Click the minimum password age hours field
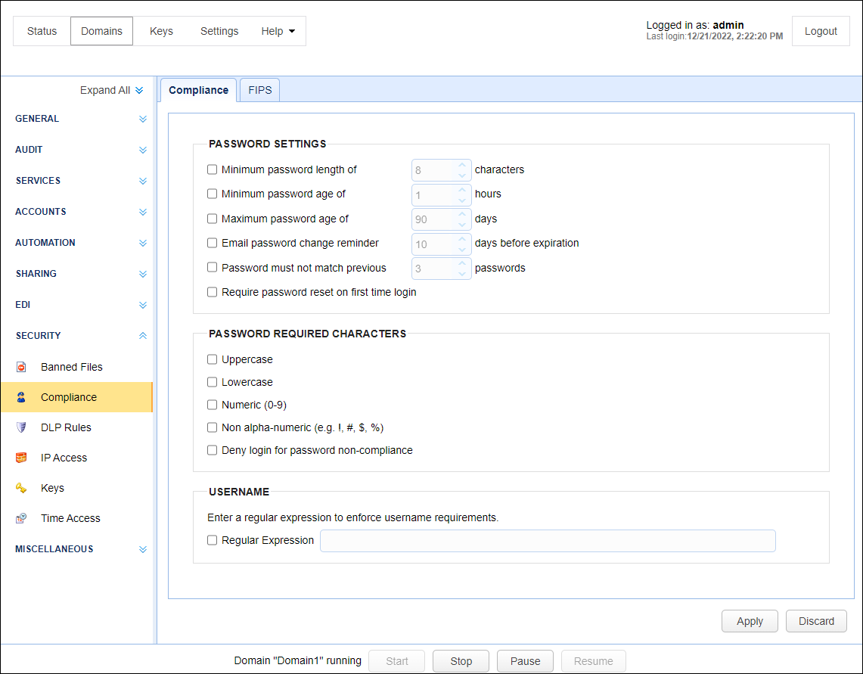The height and width of the screenshot is (674, 863). [x=442, y=195]
